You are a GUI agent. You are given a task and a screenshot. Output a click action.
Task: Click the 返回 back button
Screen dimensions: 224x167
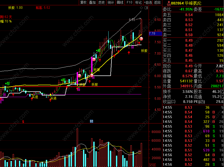(x=157, y=2)
